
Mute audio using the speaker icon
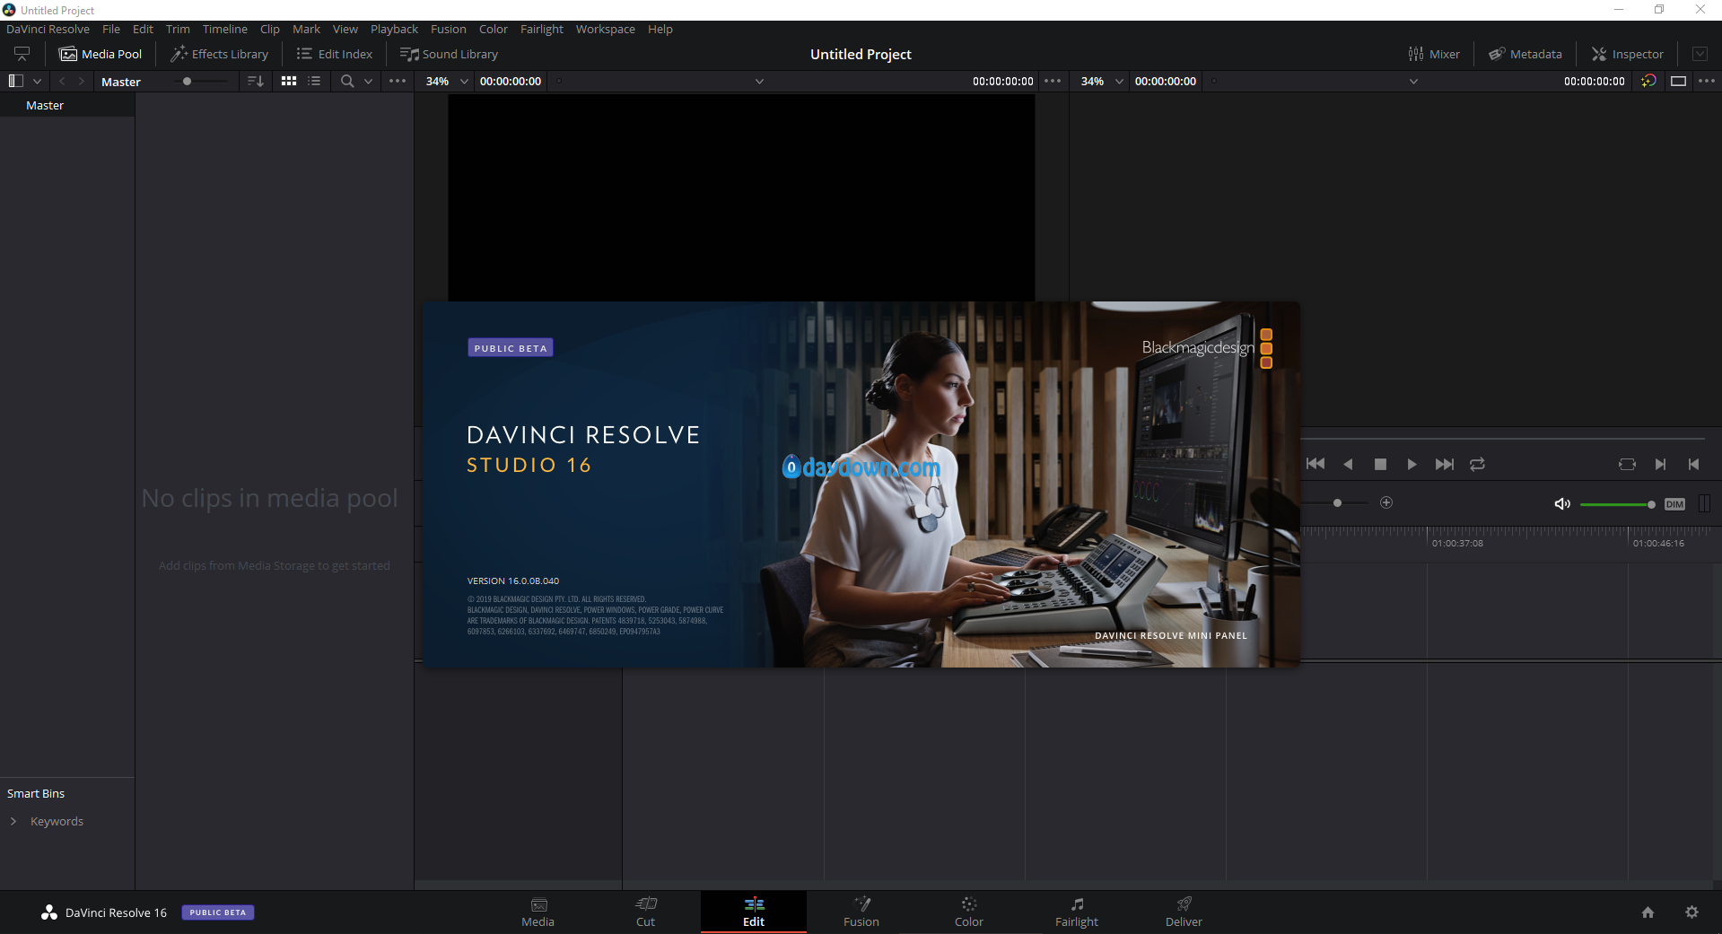[x=1561, y=504]
